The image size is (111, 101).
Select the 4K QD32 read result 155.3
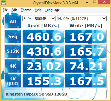point(43,81)
